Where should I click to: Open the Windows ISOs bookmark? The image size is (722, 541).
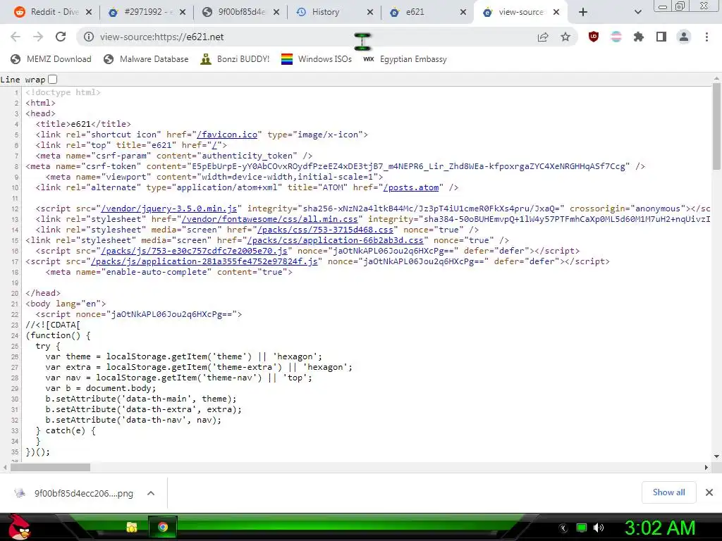point(317,59)
